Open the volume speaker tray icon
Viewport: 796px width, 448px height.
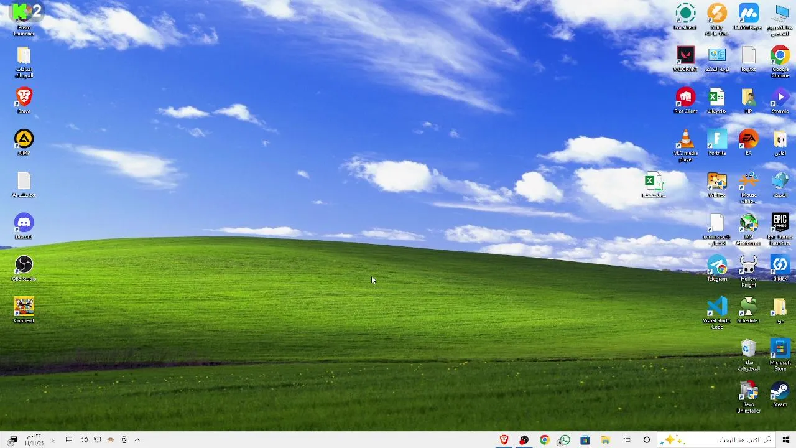point(84,440)
